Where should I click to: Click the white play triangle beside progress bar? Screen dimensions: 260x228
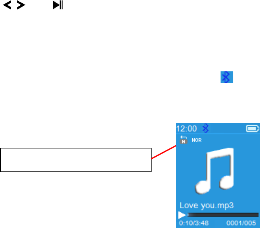point(182,215)
